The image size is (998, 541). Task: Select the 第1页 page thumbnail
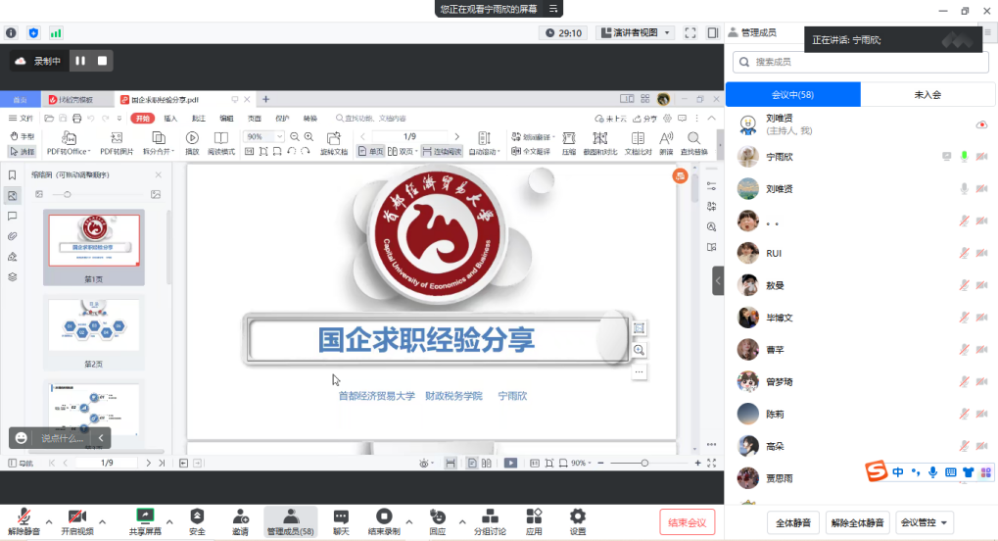(94, 248)
